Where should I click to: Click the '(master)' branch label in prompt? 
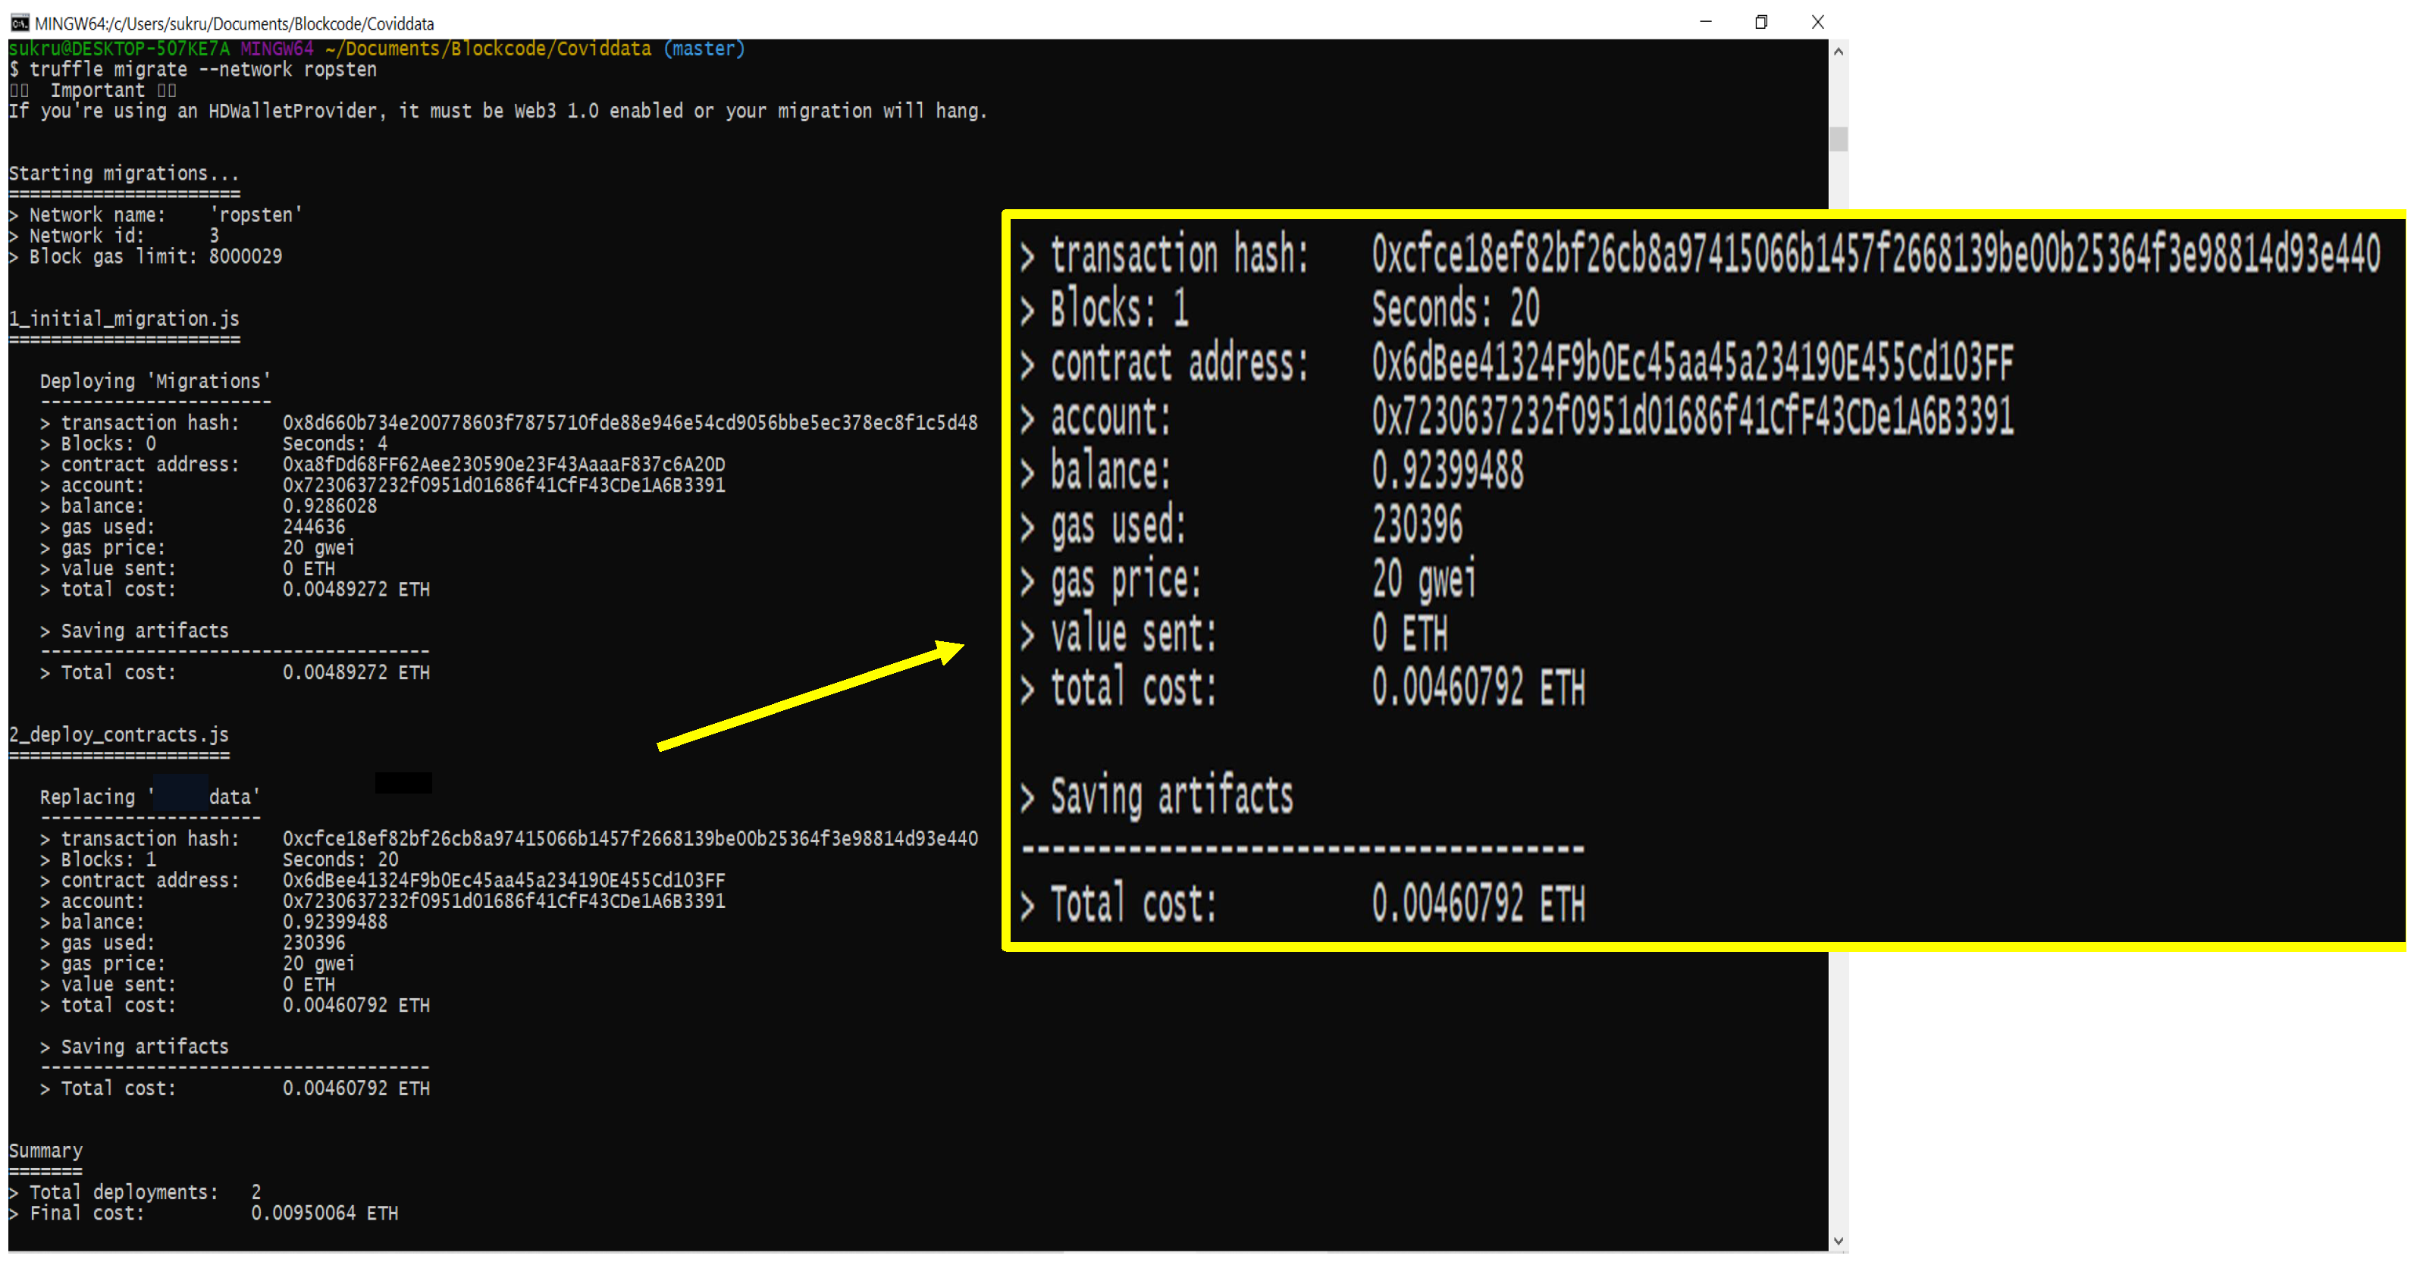coord(703,49)
